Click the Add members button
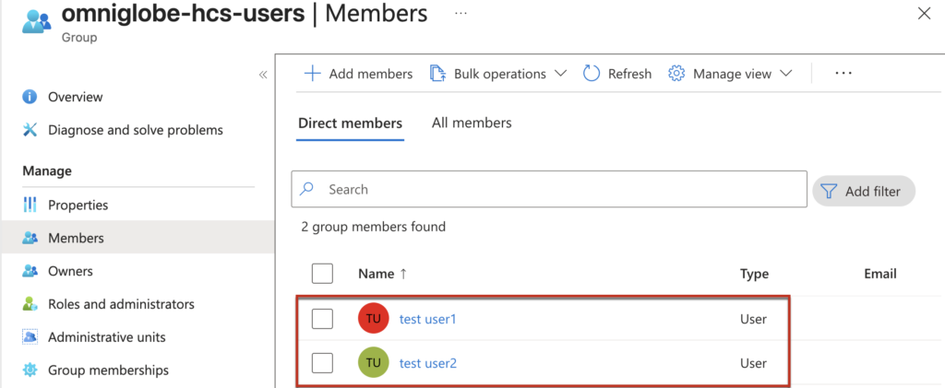 tap(358, 74)
